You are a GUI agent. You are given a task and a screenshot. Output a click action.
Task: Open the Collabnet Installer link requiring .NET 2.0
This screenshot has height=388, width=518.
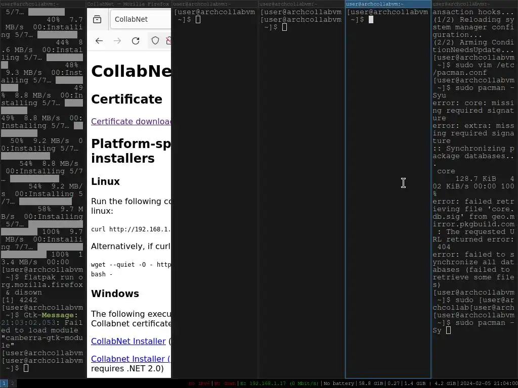click(131, 359)
